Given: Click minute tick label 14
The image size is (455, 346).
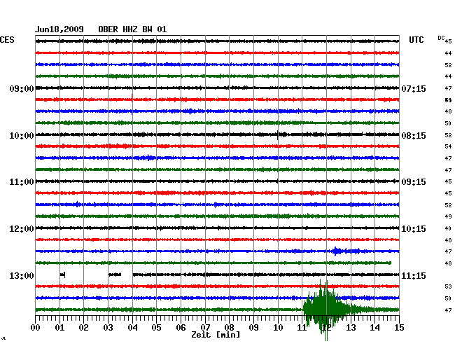Looking at the screenshot, I should click(374, 327).
